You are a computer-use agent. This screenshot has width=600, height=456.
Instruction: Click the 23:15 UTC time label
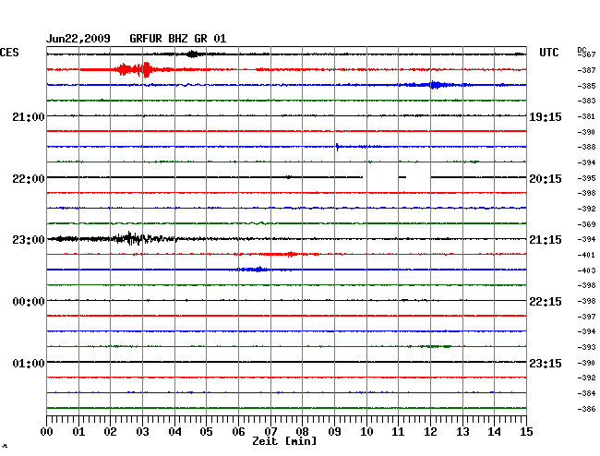(x=546, y=363)
